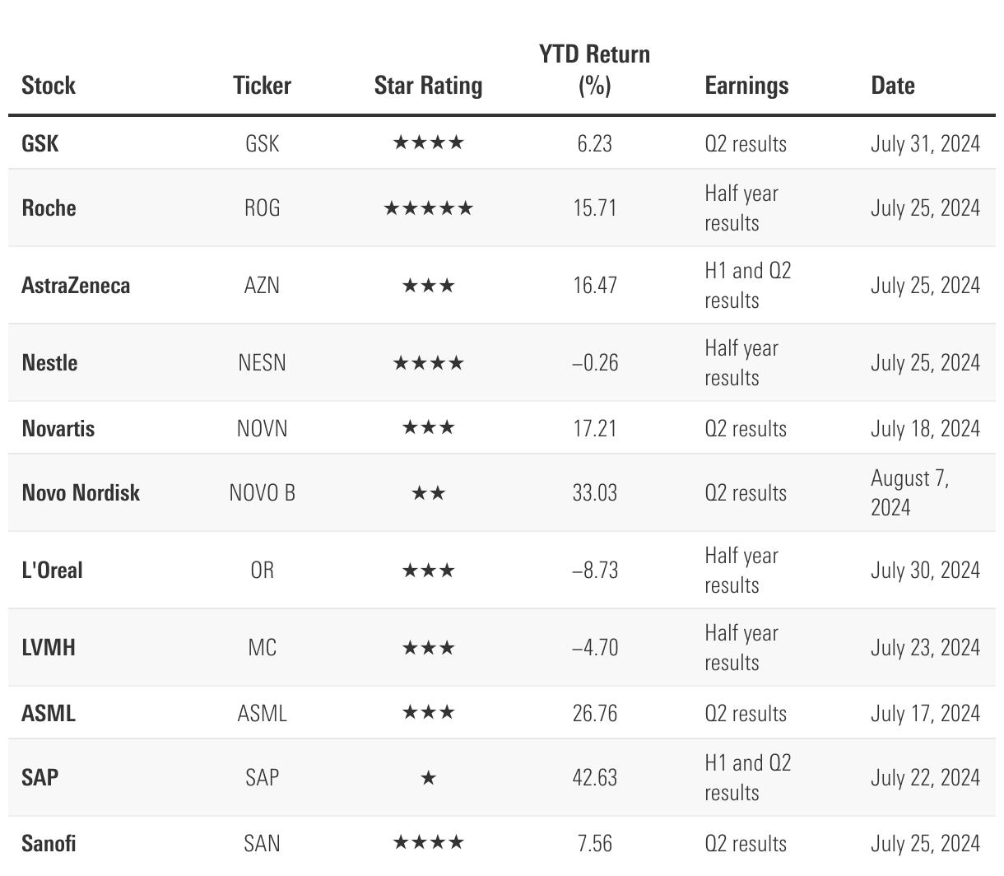This screenshot has height=876, width=1004.
Task: Sort by the Ticker column header
Action: [263, 86]
